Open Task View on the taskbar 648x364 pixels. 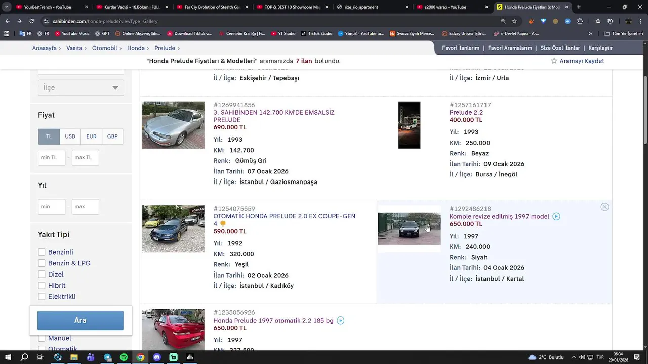click(40, 357)
